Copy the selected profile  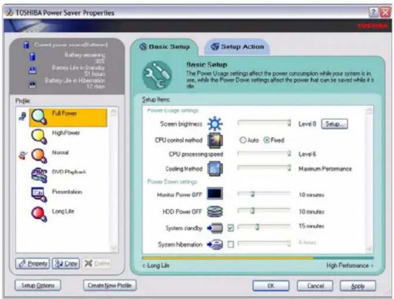pos(66,263)
